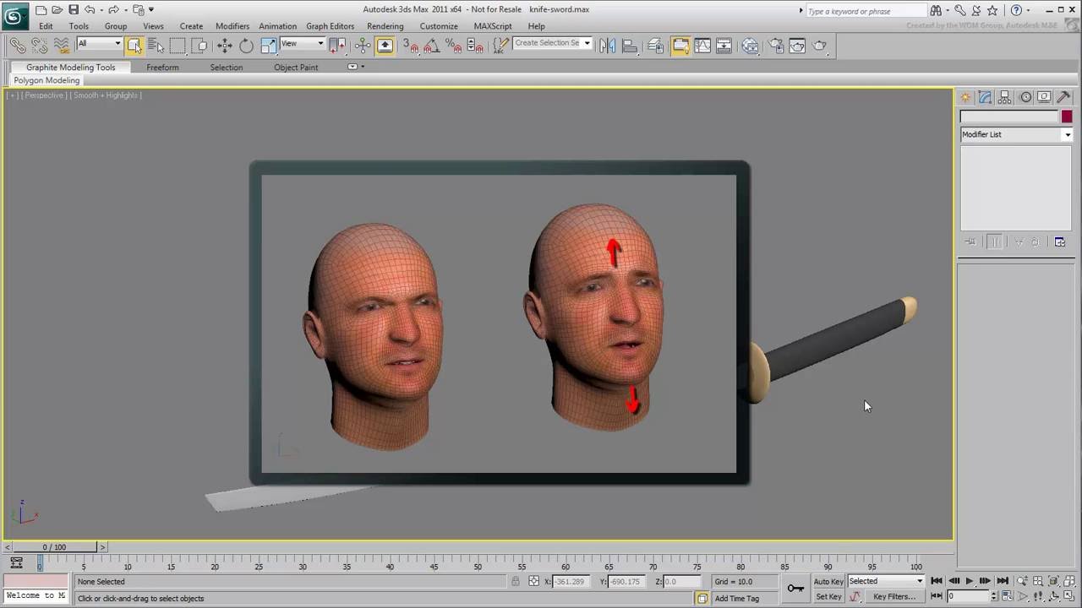Click Polygon Modeling panel button
Screen dimensions: 1082x608
point(46,80)
